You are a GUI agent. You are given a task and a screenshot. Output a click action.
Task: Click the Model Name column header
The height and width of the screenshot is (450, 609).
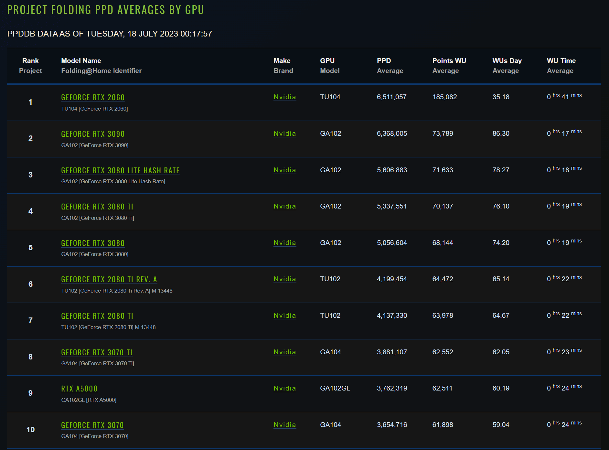[81, 61]
